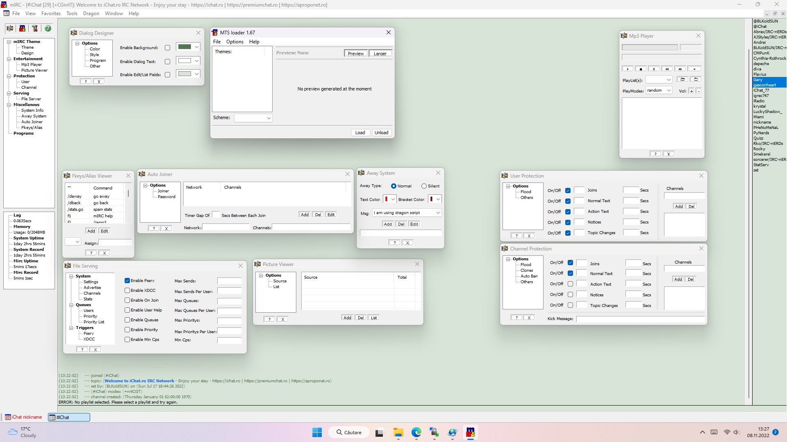Check Enable XDCC checkbox
The height and width of the screenshot is (442, 787).
point(127,291)
